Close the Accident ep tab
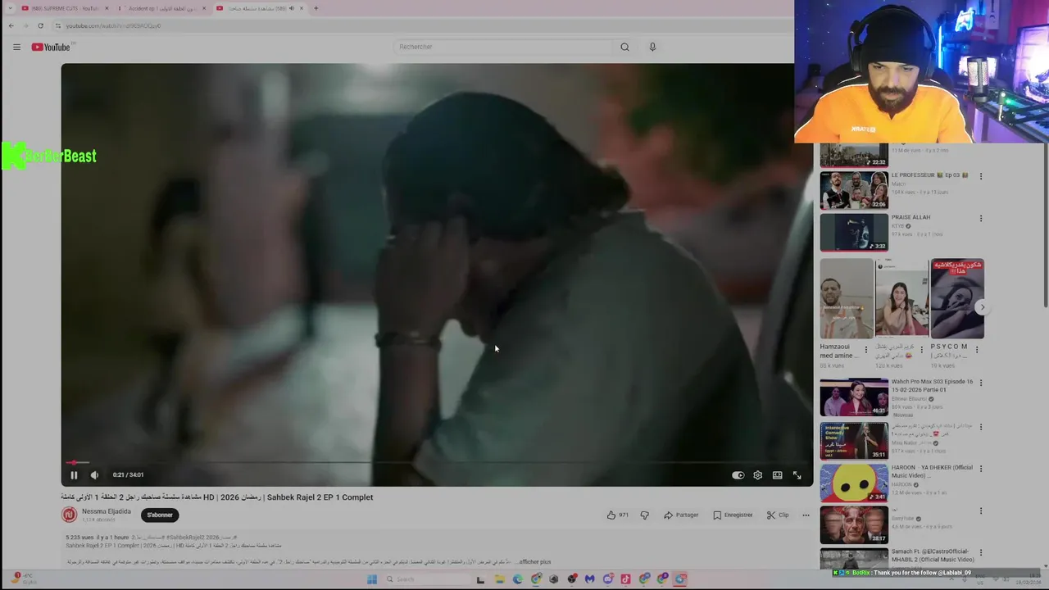 204,8
